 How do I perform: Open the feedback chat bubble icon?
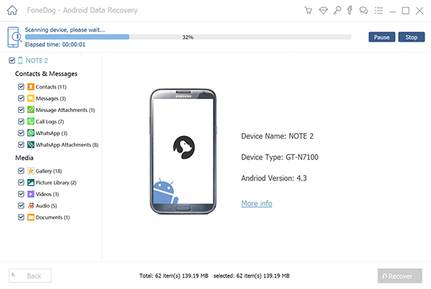pyautogui.click(x=363, y=11)
